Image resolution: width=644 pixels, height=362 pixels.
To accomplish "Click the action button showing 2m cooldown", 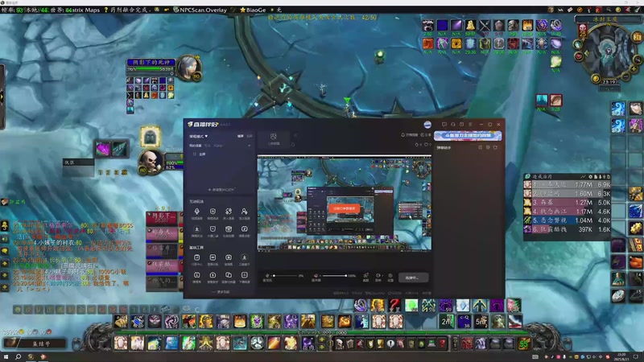I will 447,321.
